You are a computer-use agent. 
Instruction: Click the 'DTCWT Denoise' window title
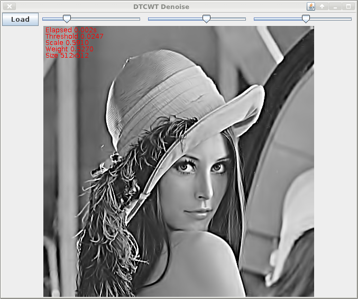coord(161,7)
